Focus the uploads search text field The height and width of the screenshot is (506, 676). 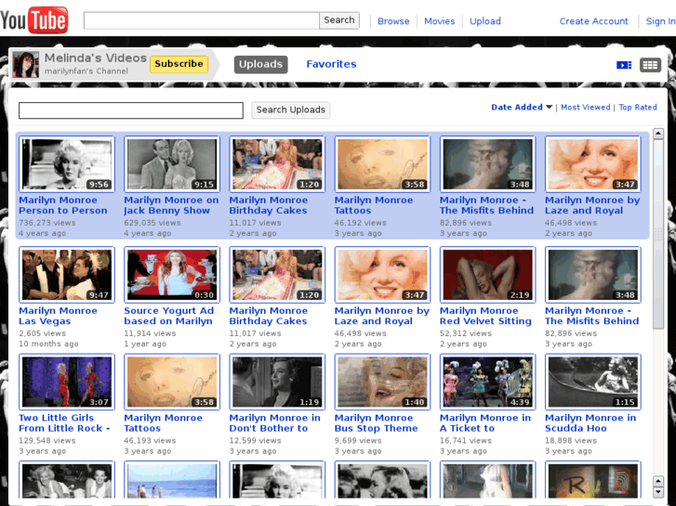tap(131, 110)
